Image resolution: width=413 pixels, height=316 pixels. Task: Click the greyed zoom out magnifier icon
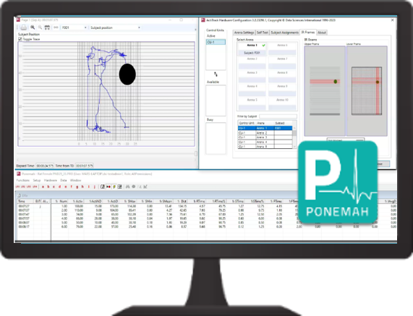tap(40, 27)
